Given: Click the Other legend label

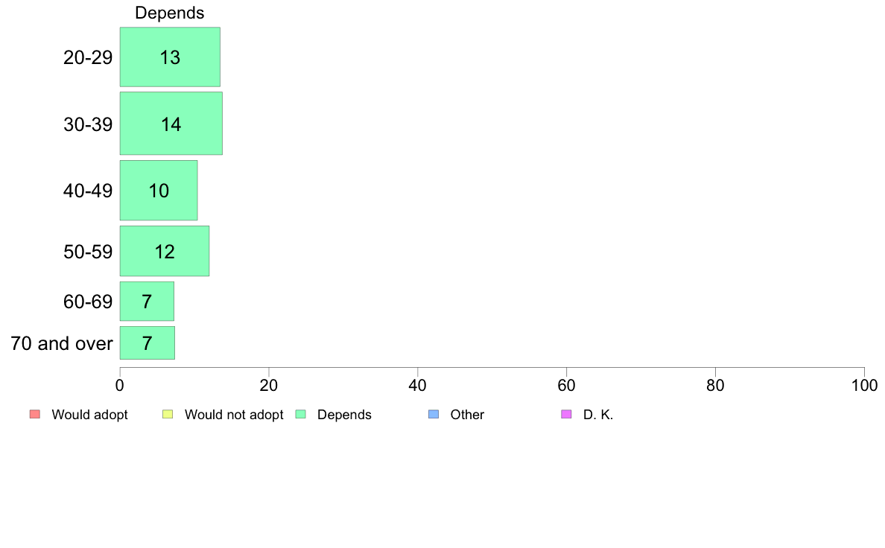Looking at the screenshot, I should [x=467, y=415].
